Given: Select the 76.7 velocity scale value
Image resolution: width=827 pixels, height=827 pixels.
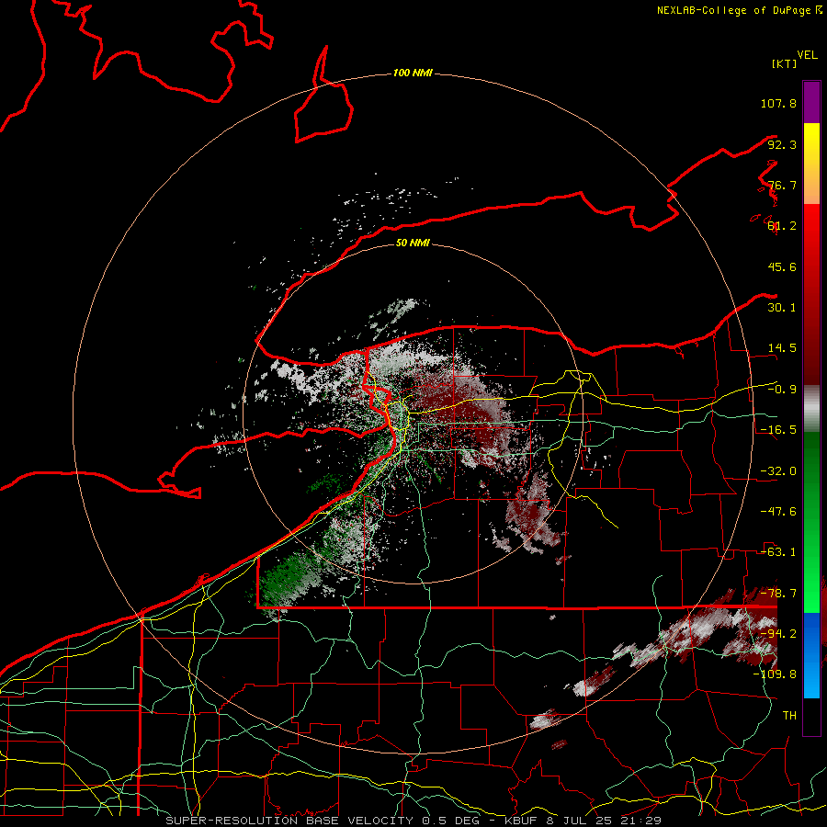Looking at the screenshot, I should 782,185.
